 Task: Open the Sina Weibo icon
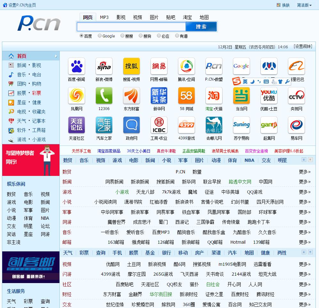point(104,66)
